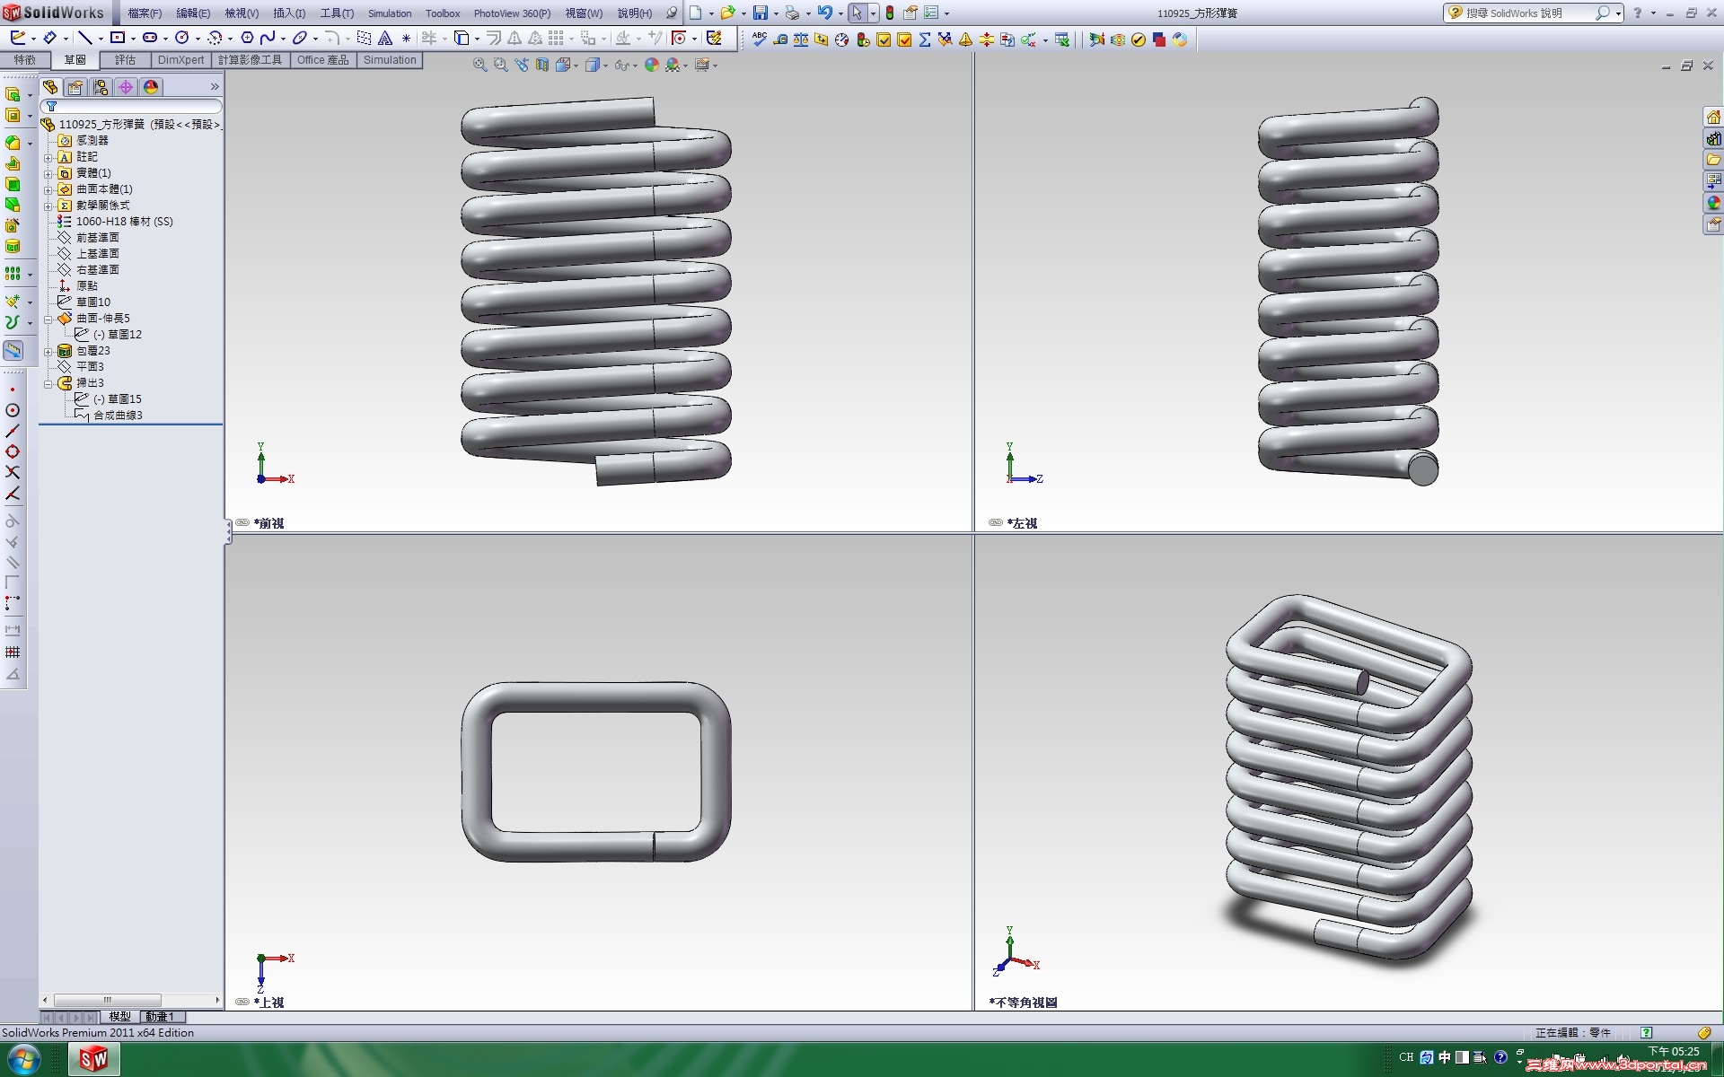Open the Edit Appearance color sphere icon
This screenshot has width=1724, height=1077.
(x=652, y=65)
